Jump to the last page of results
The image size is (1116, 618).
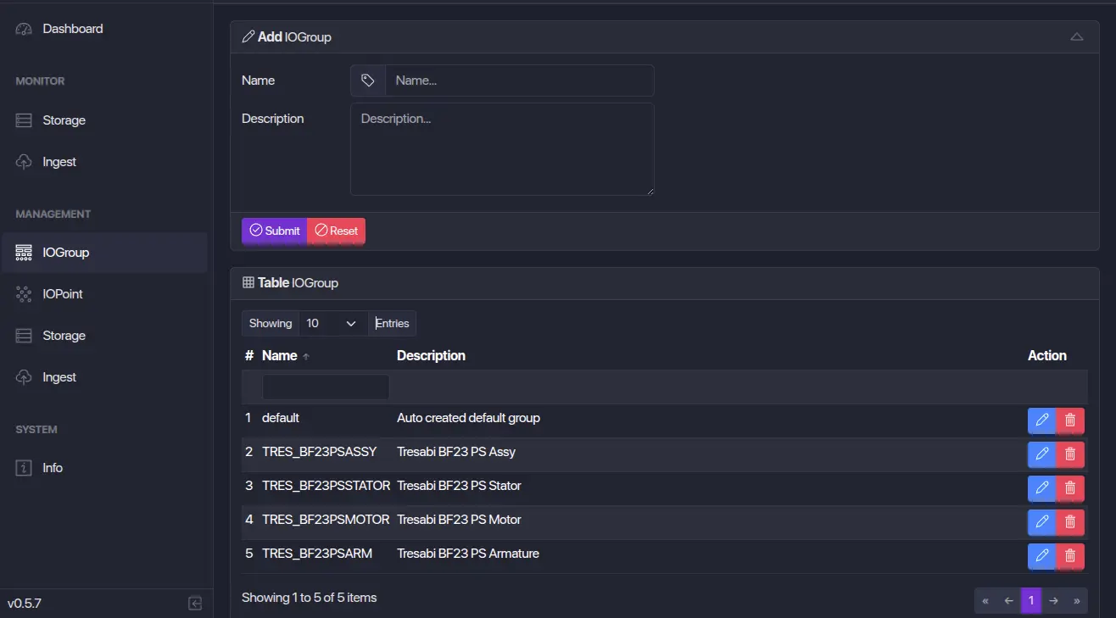[x=1076, y=600]
